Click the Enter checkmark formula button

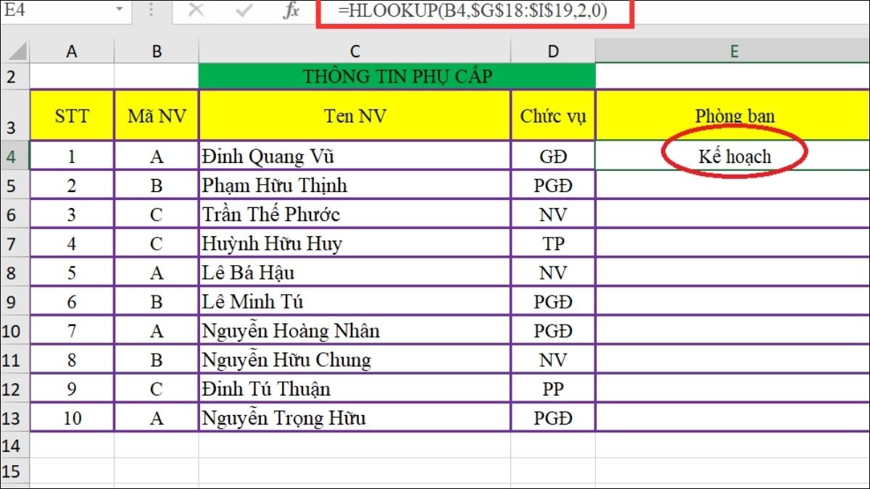[x=244, y=11]
